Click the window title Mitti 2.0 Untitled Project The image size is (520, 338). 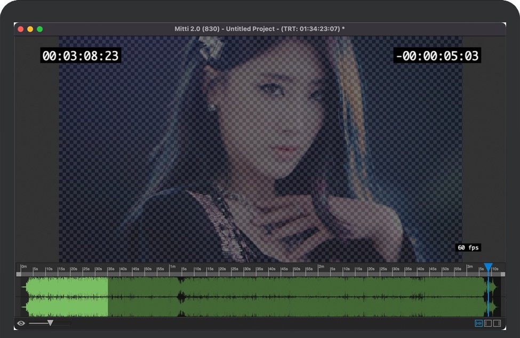coord(259,29)
